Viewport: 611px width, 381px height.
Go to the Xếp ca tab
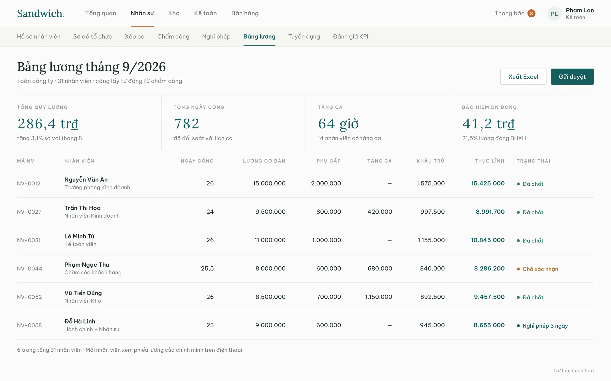135,36
